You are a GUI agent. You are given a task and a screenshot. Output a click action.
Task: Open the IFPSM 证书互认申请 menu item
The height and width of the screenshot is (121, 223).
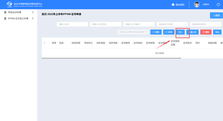point(18,19)
